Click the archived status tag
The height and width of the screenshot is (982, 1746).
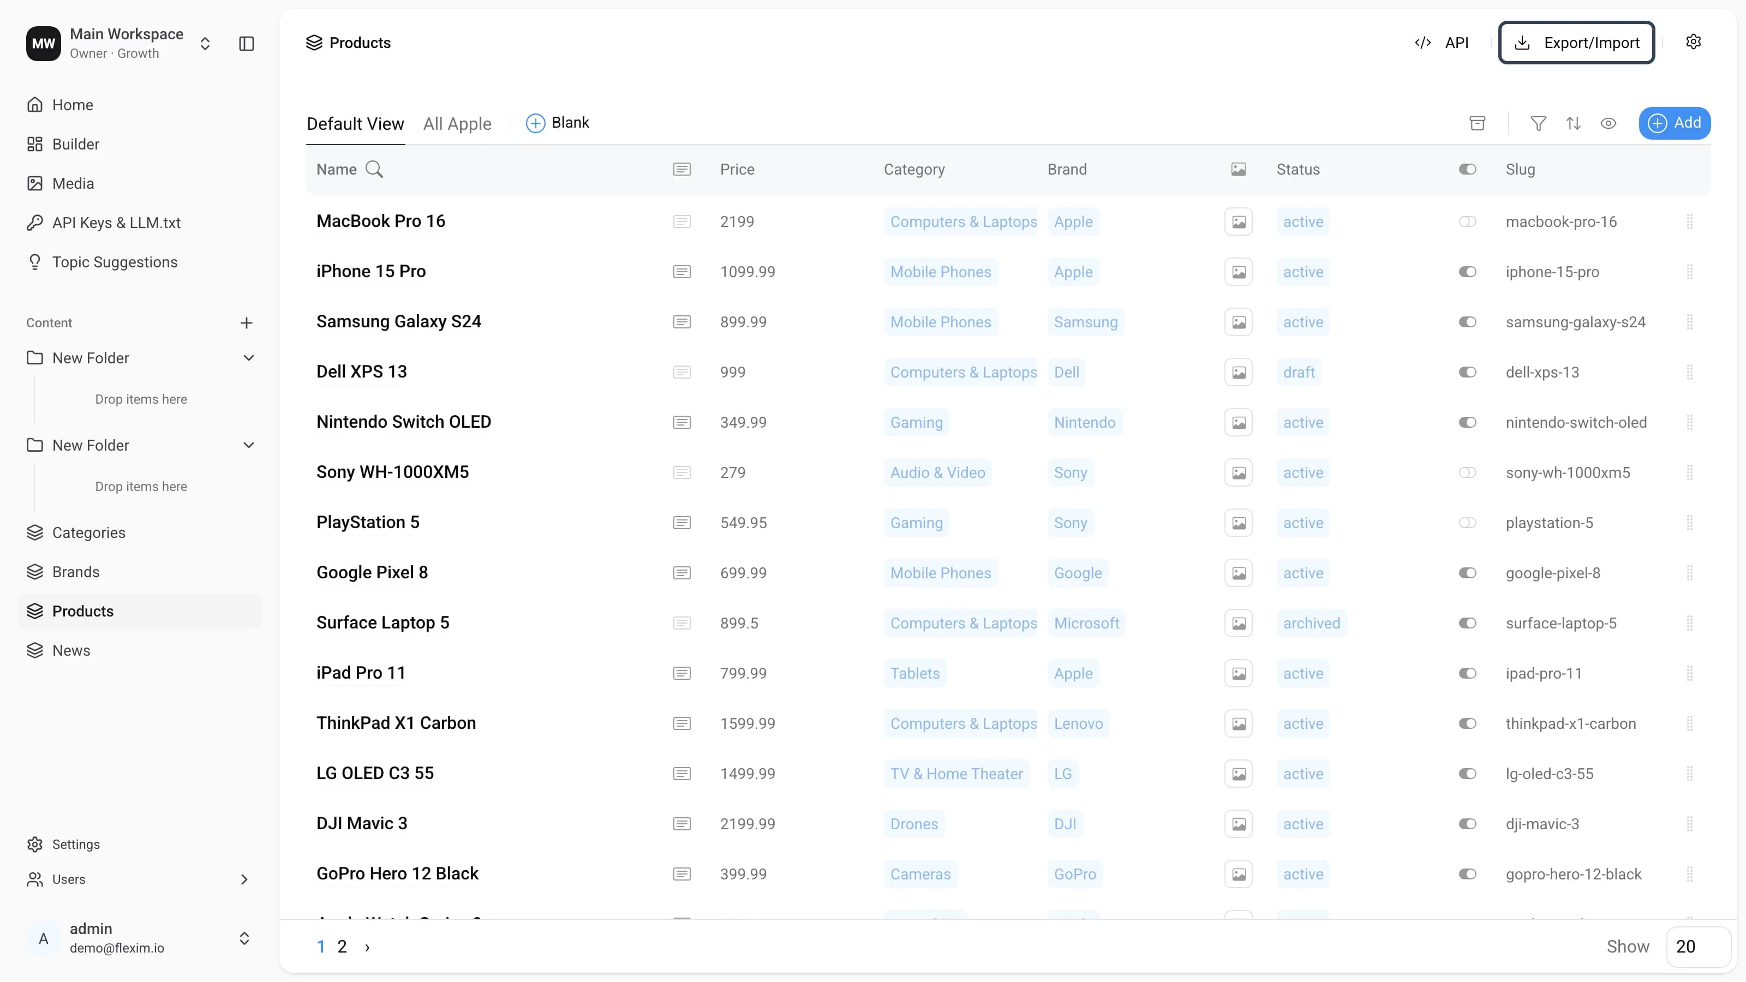[1312, 623]
